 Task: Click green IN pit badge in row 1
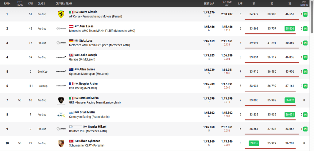(305, 14)
